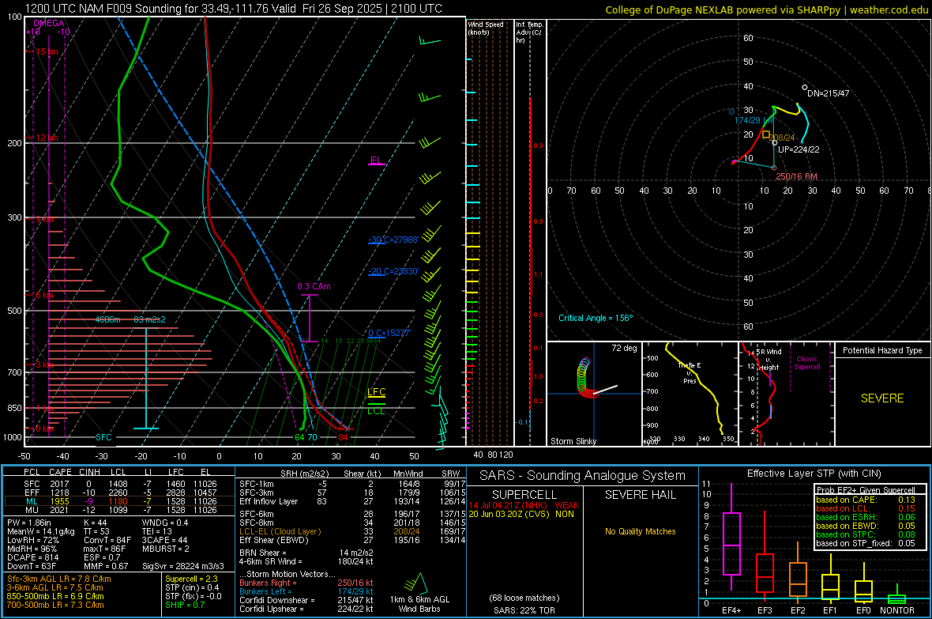The width and height of the screenshot is (932, 619).
Task: Click the SARS: 22% TOR text
Action: (524, 610)
